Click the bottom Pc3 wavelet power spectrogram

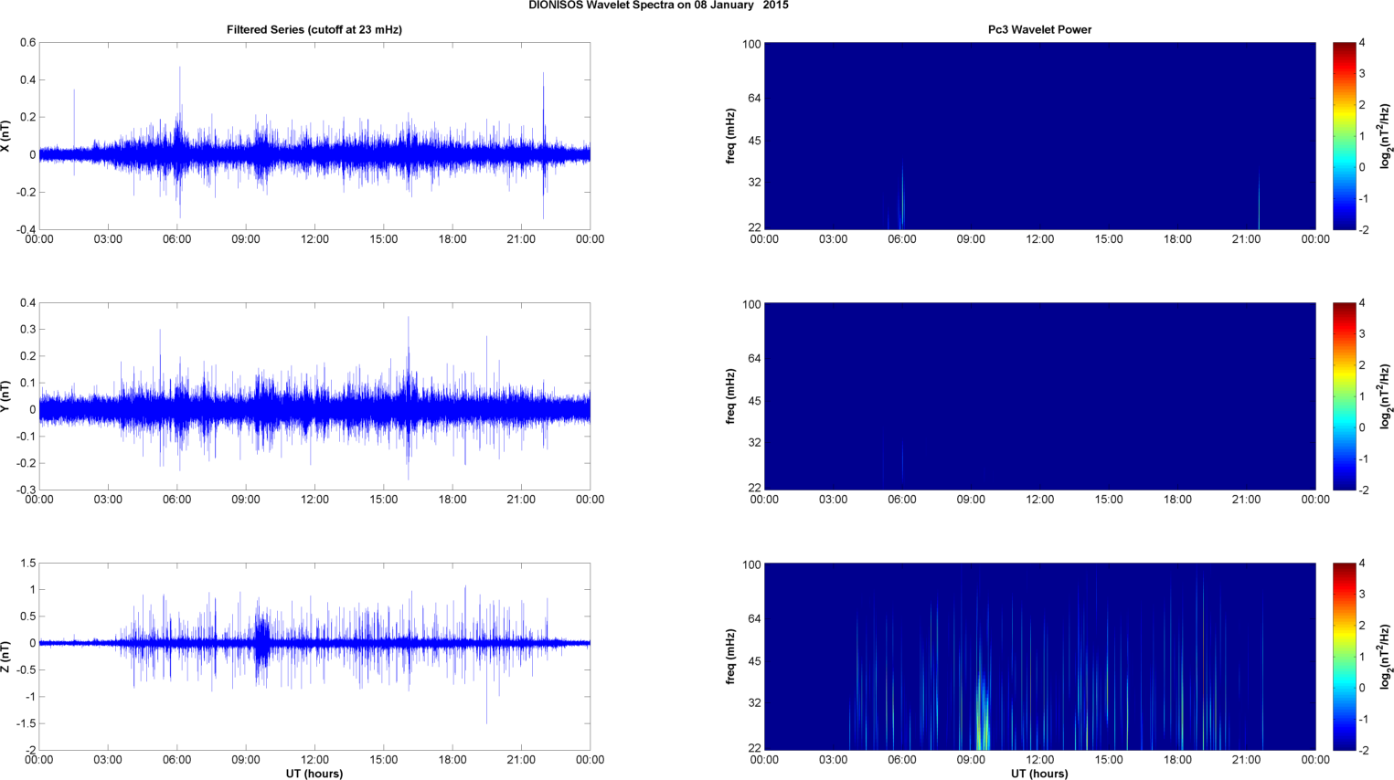coord(1039,657)
